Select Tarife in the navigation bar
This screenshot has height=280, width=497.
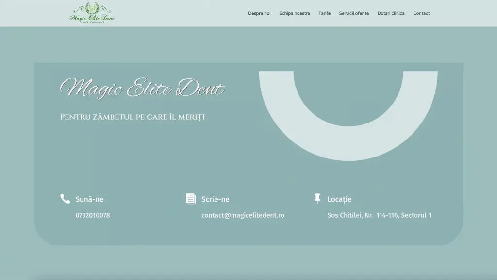click(x=324, y=13)
